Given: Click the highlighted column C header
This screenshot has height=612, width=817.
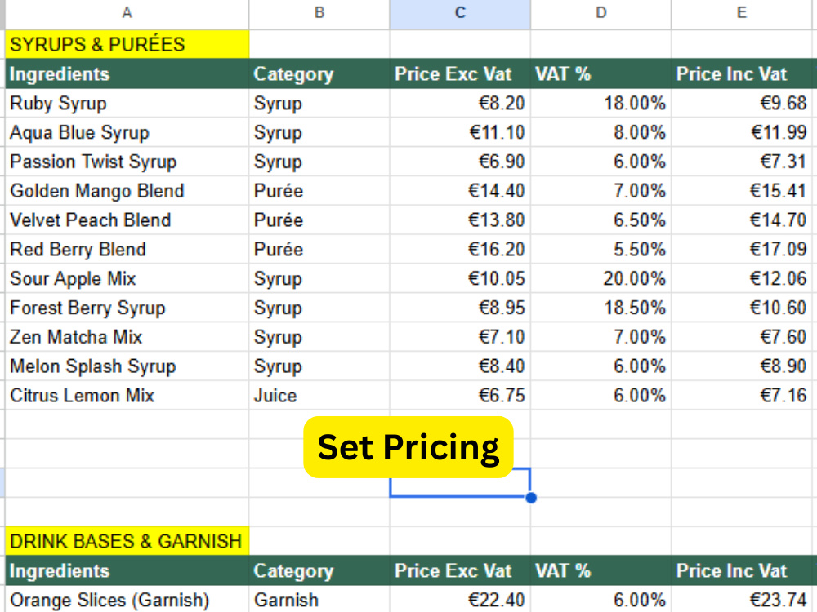Looking at the screenshot, I should pos(459,14).
